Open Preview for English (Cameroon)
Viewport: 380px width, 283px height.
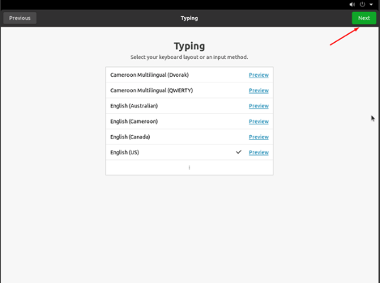(259, 122)
